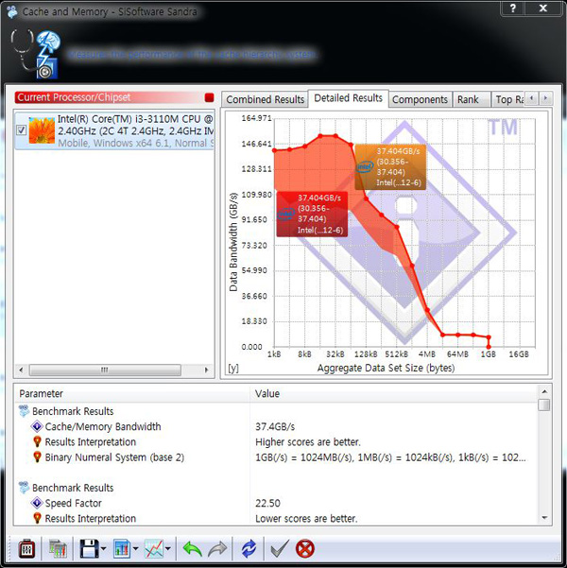Click the red cancel X icon
This screenshot has width=567, height=568.
tap(304, 548)
